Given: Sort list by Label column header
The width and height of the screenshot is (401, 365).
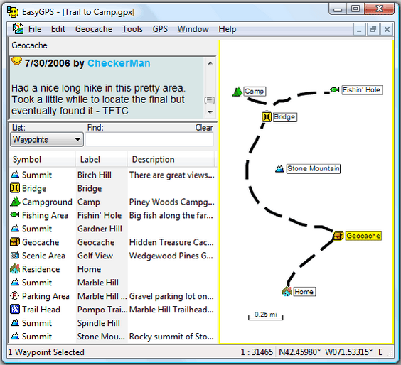Looking at the screenshot, I should (102, 159).
